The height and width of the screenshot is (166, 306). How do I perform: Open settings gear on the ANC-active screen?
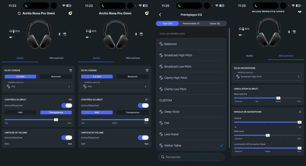pos(147,13)
